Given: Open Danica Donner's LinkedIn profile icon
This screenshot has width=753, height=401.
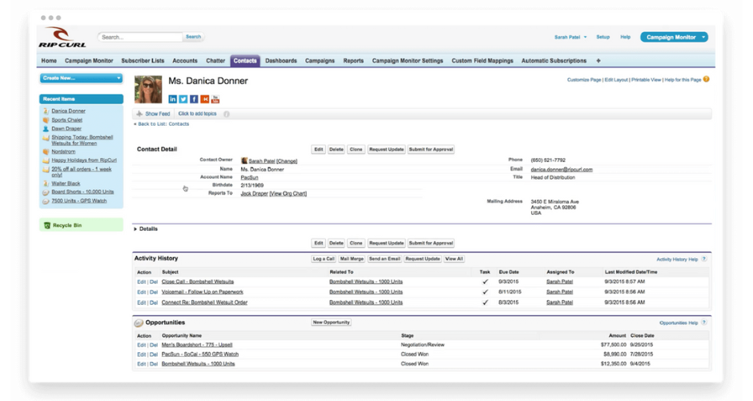Looking at the screenshot, I should pos(172,99).
